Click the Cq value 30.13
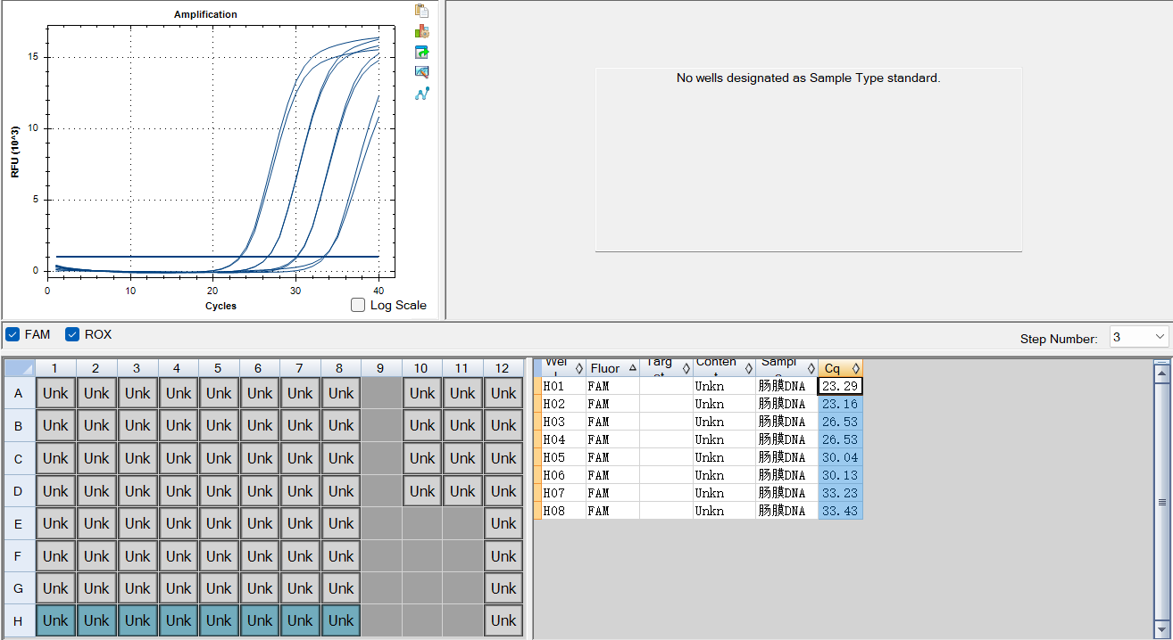The image size is (1173, 640). coord(840,475)
